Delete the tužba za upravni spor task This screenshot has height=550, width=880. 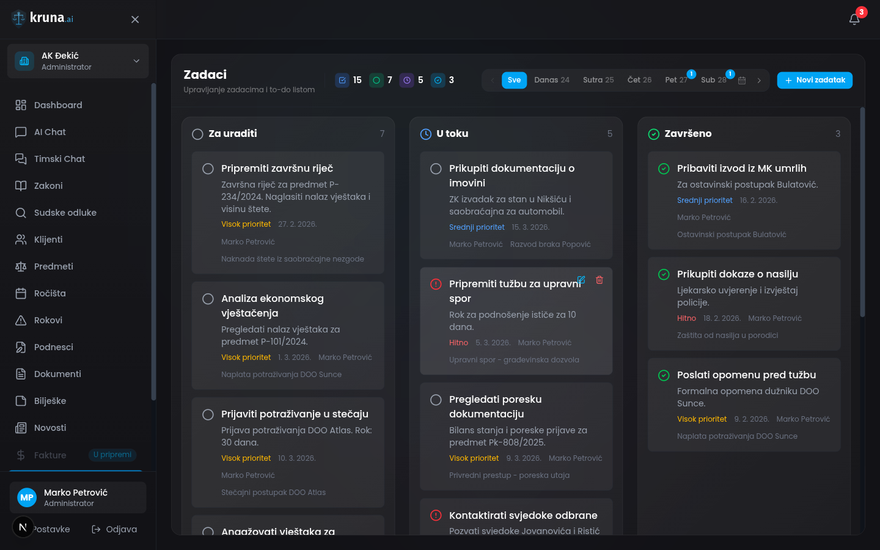[x=599, y=280]
